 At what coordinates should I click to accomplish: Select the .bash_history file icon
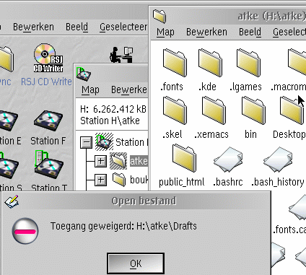[278, 160]
